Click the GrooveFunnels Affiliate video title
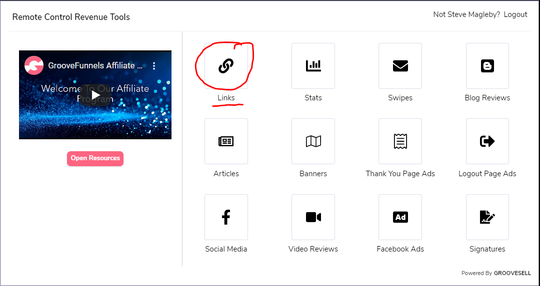Image resolution: width=540 pixels, height=286 pixels. [95, 65]
